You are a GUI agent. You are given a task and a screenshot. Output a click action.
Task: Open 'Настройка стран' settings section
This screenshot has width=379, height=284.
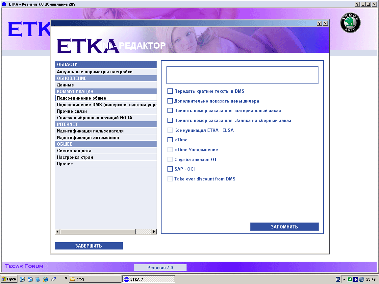coord(75,157)
